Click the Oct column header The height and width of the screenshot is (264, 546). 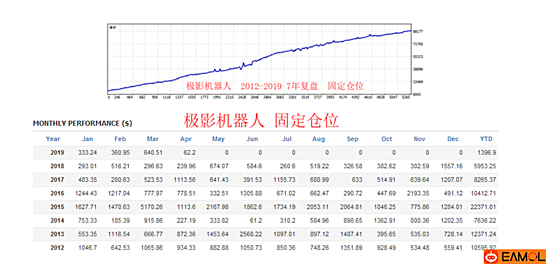pyautogui.click(x=387, y=139)
